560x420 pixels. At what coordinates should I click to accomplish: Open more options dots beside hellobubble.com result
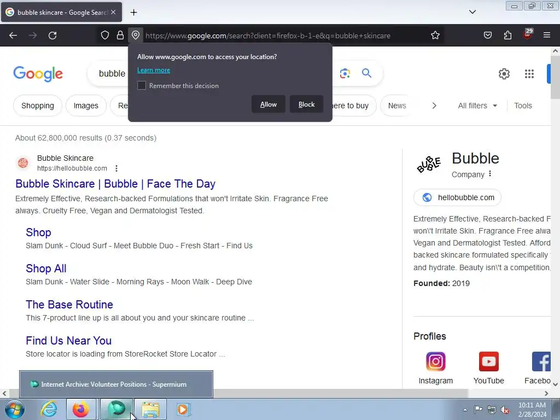(x=116, y=168)
